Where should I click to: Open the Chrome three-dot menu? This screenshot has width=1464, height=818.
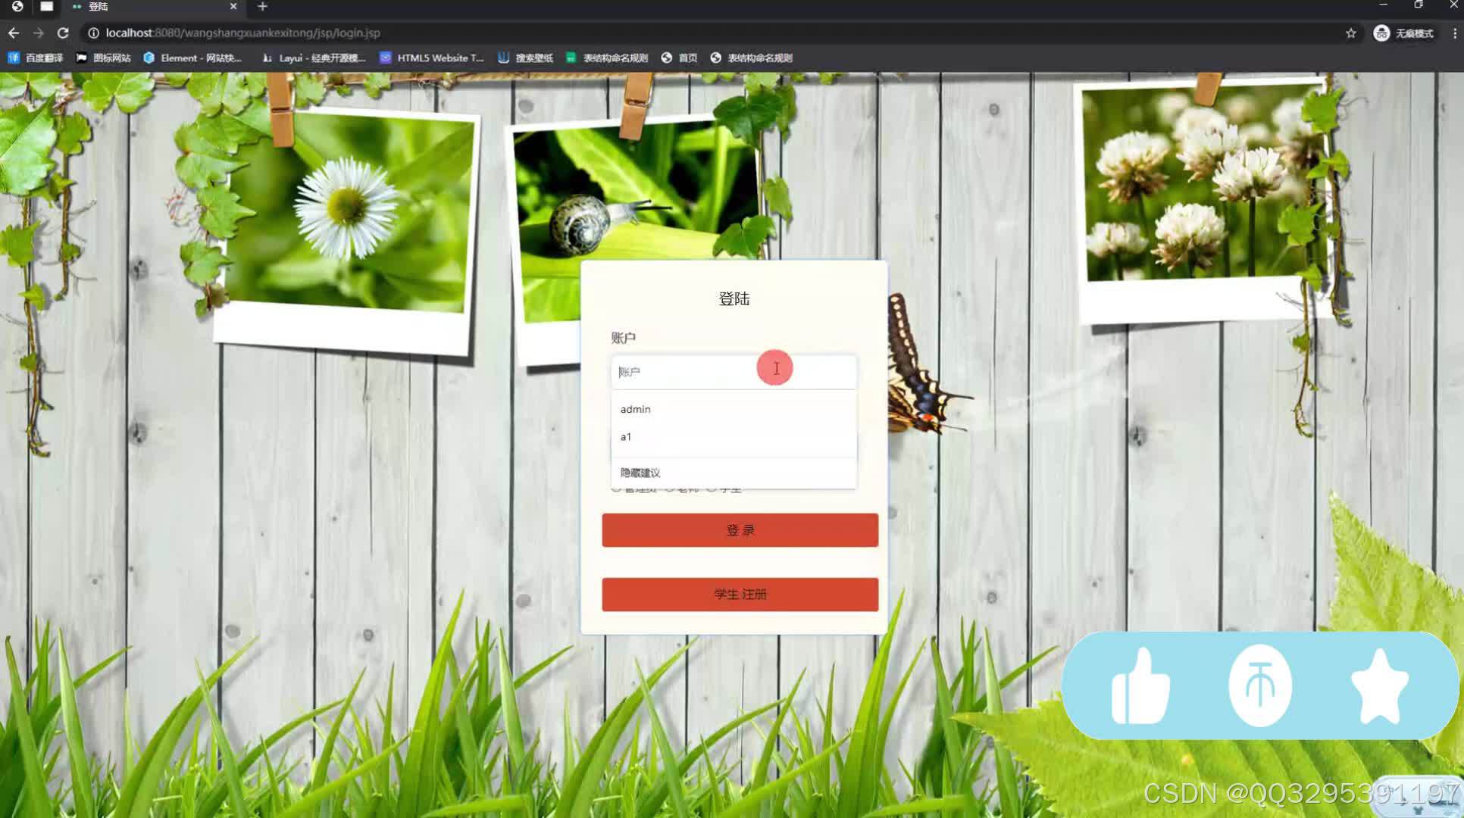coord(1454,33)
